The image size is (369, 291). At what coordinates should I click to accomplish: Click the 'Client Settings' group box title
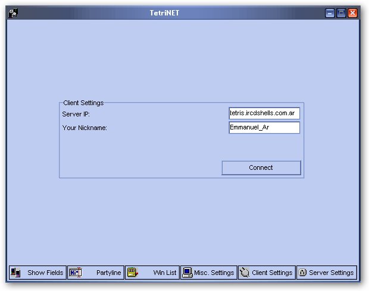(x=83, y=103)
